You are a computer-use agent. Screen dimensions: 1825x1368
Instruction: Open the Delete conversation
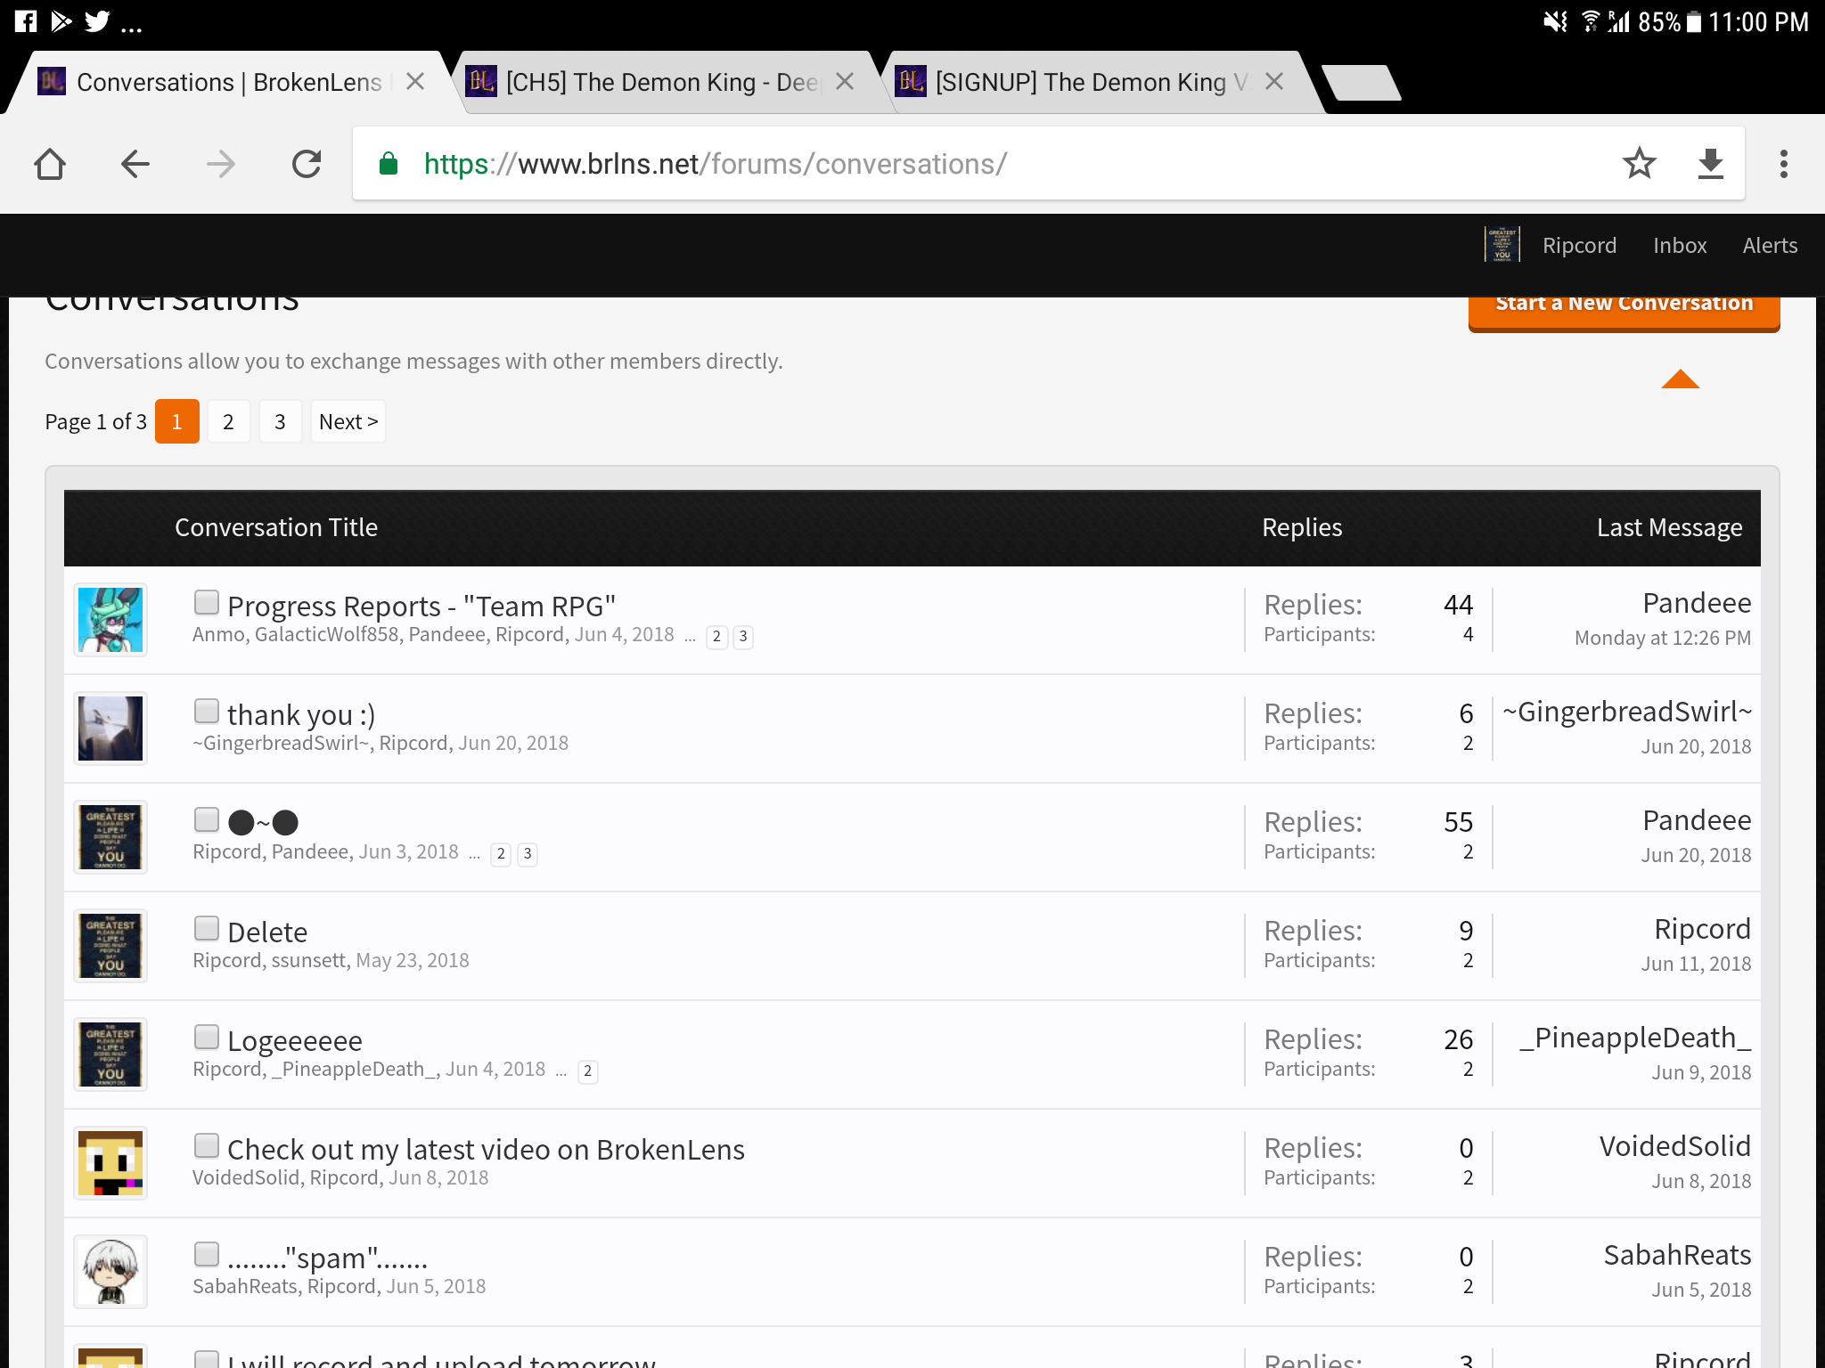267,932
